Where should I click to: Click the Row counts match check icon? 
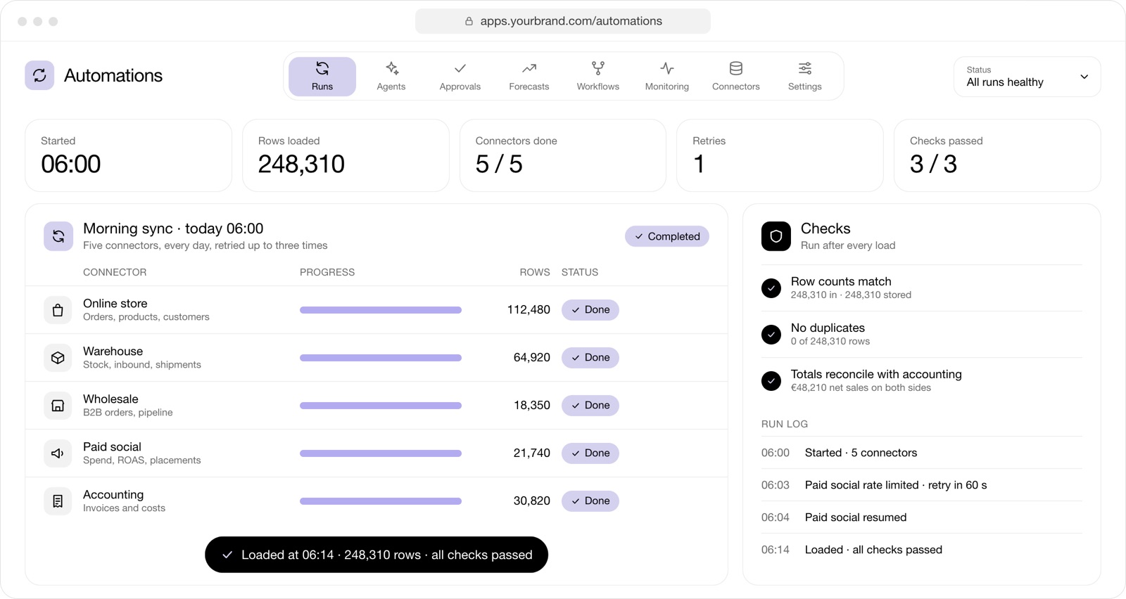(x=771, y=288)
